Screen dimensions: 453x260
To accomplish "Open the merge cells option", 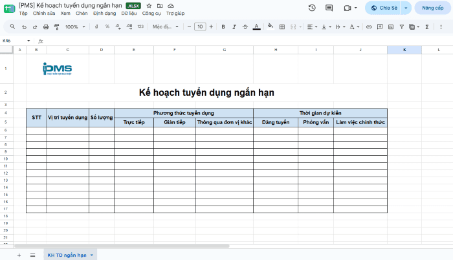I will click(293, 27).
